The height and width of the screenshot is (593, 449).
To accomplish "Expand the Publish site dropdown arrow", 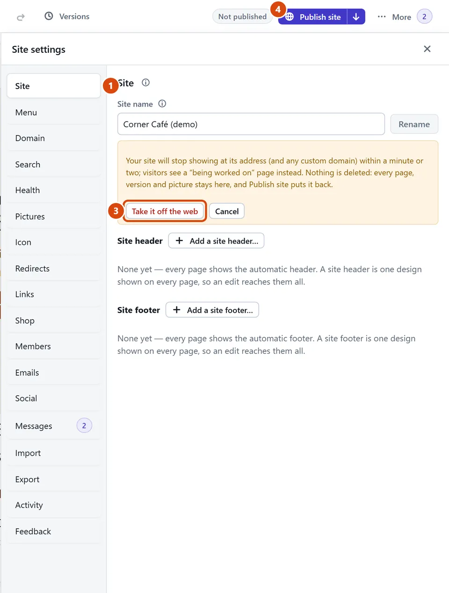I will 356,17.
